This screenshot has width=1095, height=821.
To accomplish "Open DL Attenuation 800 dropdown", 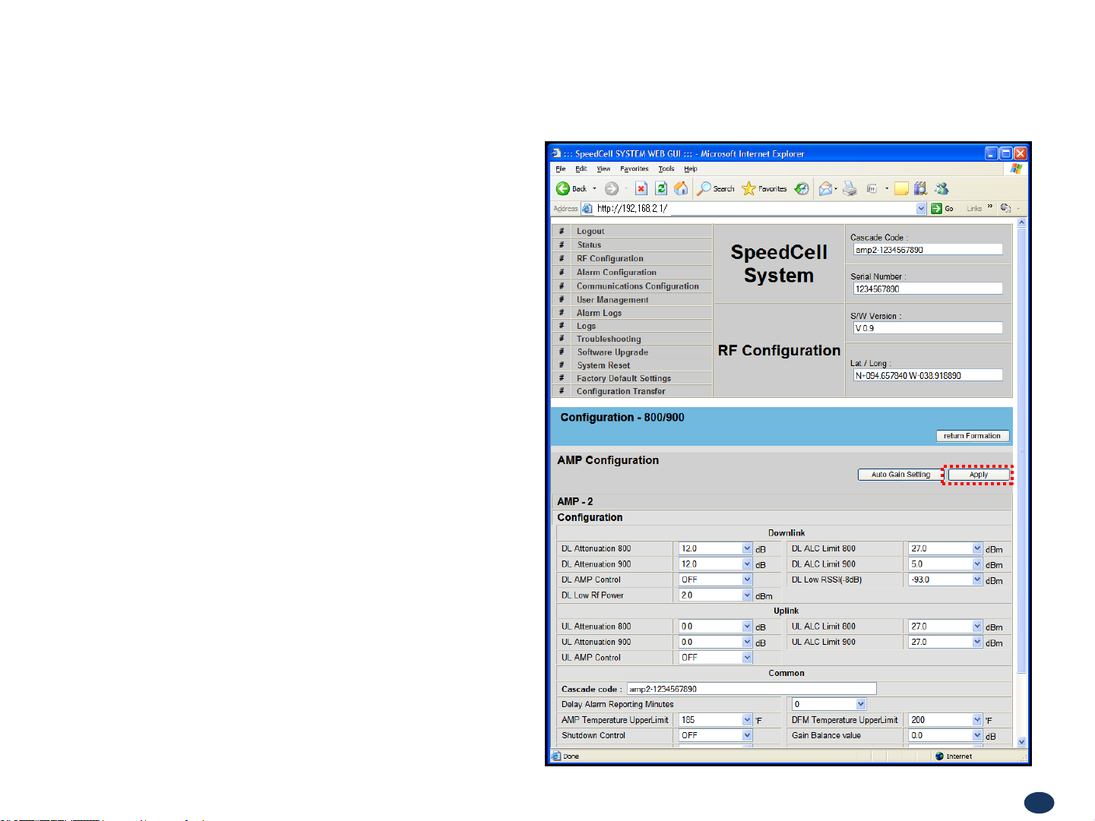I will click(x=747, y=548).
